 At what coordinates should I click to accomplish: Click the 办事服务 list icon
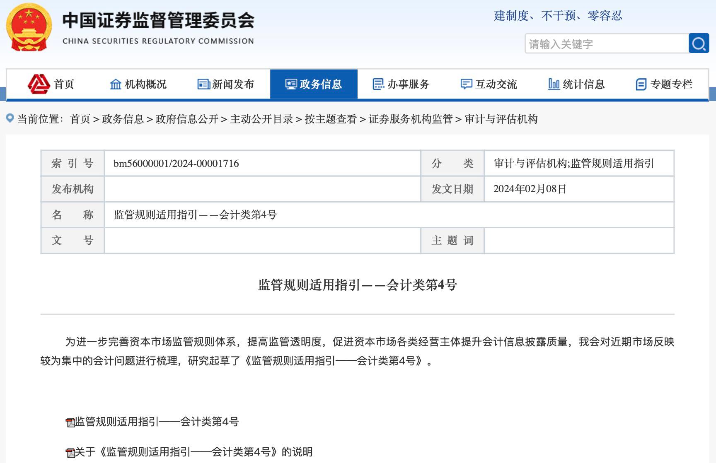click(x=378, y=84)
